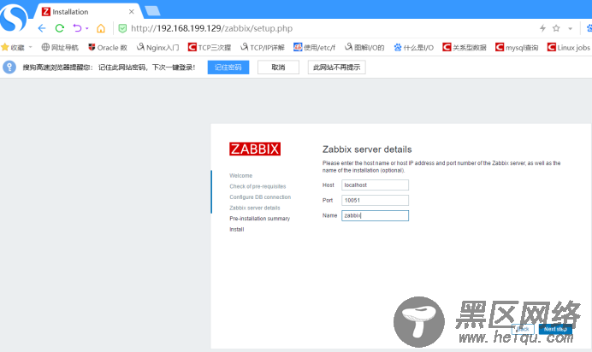Screen dimensions: 592x352
Task: Click the lightning speed mode icon
Action: click(x=542, y=28)
